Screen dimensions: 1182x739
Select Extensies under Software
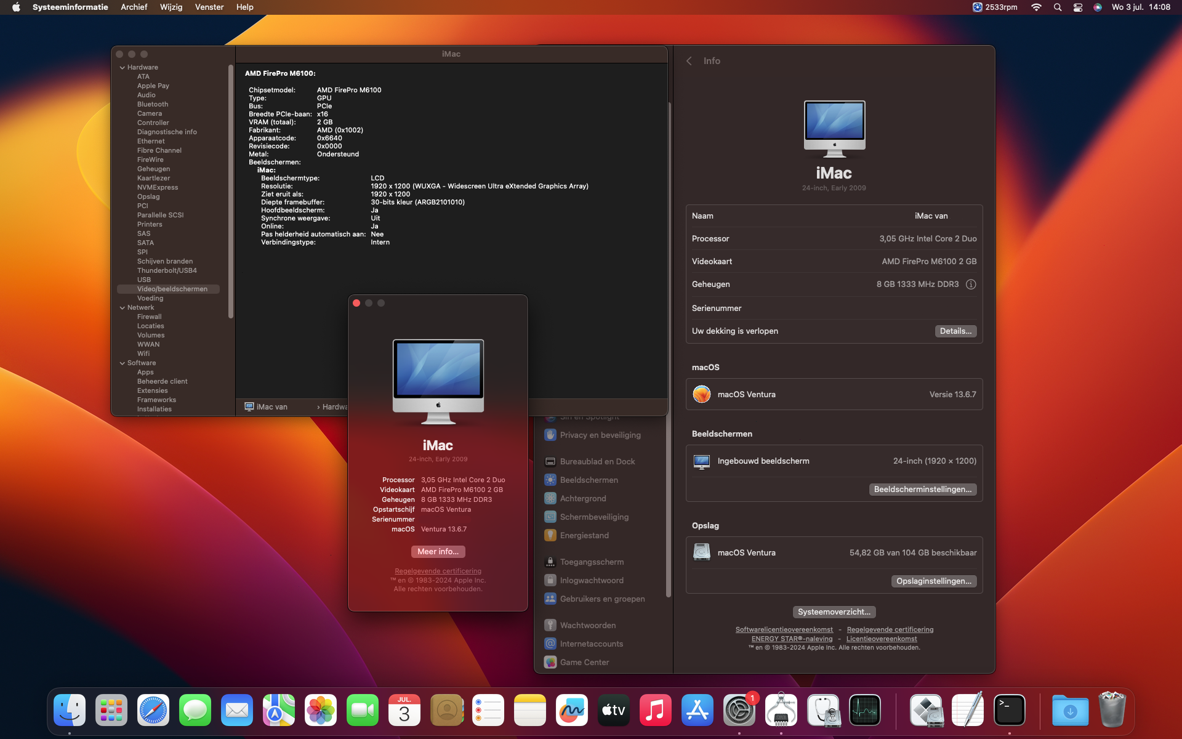pos(152,391)
